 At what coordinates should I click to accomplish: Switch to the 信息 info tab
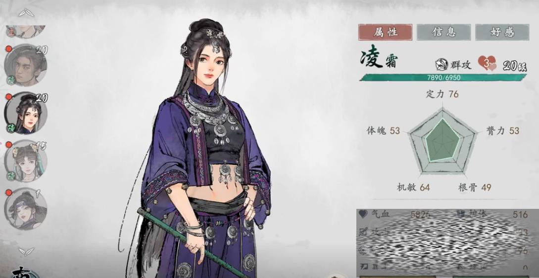(x=443, y=32)
